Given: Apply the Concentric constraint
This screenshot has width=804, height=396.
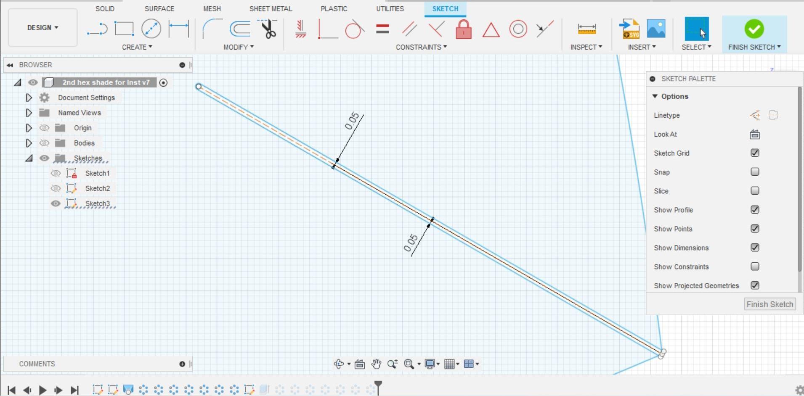Looking at the screenshot, I should point(518,29).
